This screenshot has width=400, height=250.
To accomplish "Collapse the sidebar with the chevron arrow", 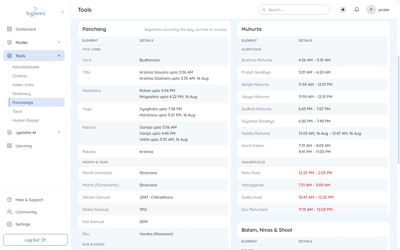I will pos(62,12).
